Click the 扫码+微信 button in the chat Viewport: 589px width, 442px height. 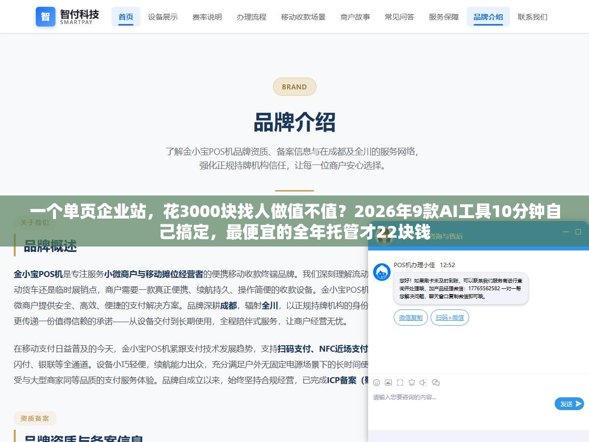(450, 318)
